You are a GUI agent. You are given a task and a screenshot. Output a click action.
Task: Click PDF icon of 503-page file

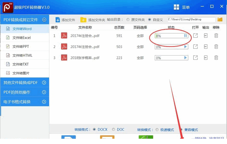point(64,46)
